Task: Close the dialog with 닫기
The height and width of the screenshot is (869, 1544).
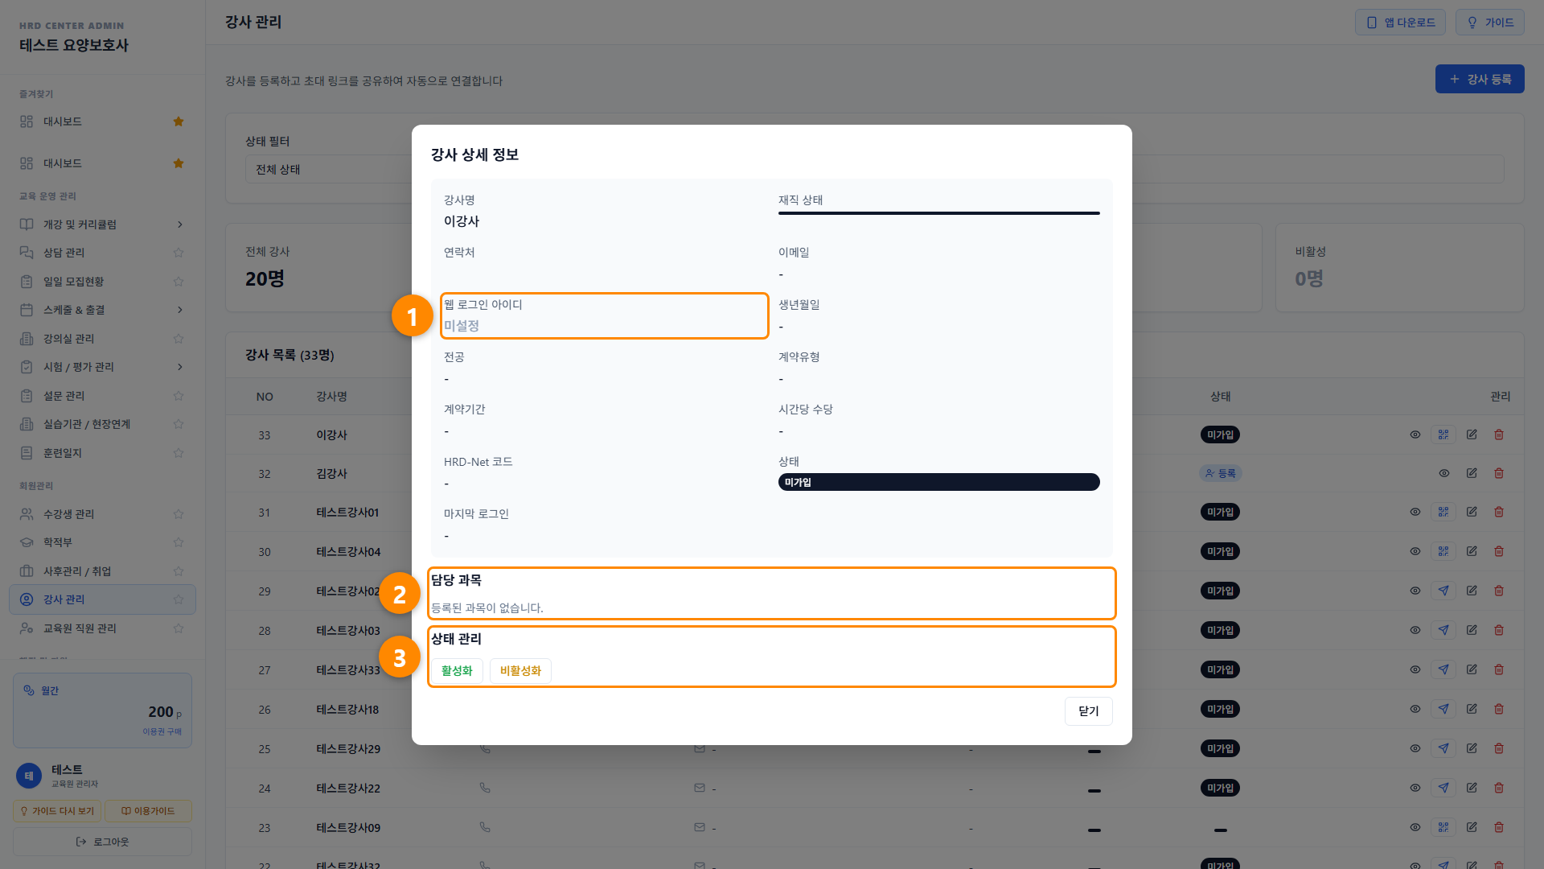Action: [x=1088, y=711]
